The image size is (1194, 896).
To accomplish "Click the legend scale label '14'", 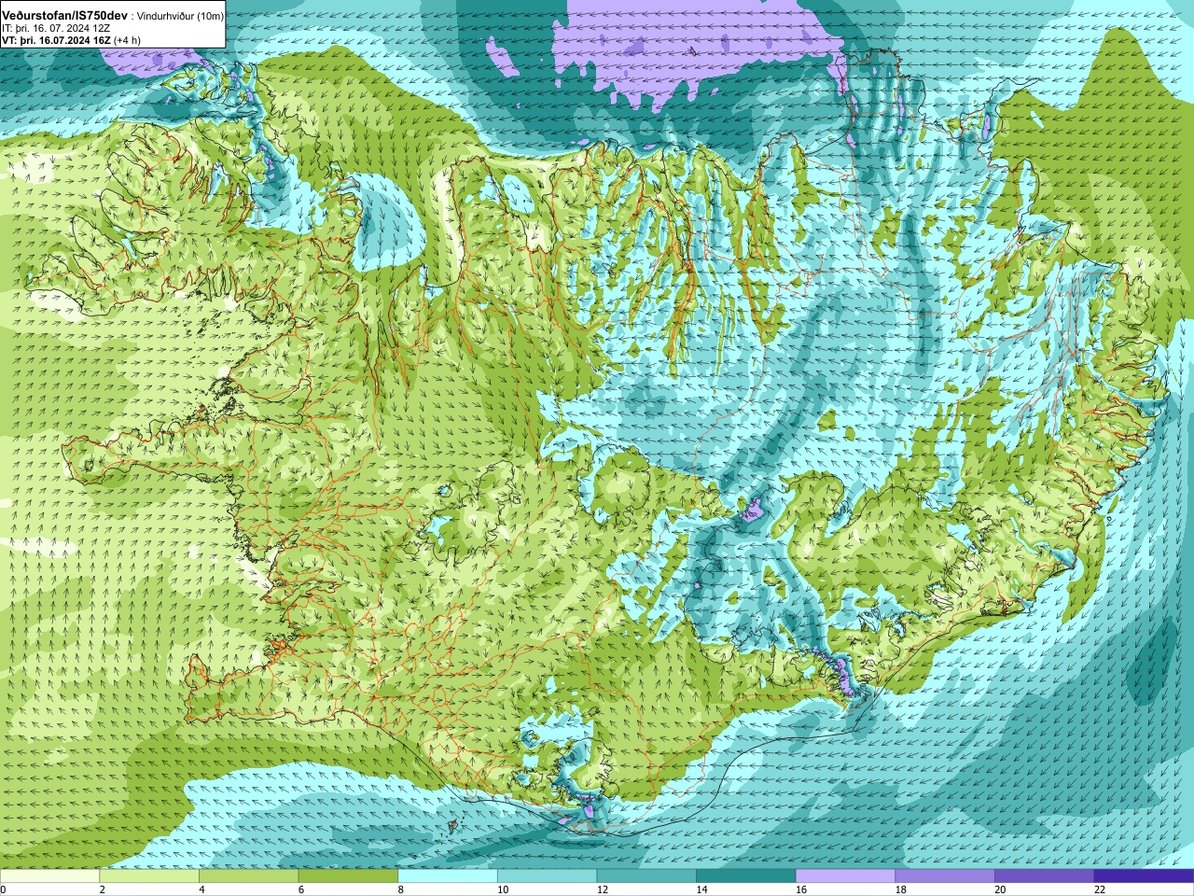I will [701, 889].
